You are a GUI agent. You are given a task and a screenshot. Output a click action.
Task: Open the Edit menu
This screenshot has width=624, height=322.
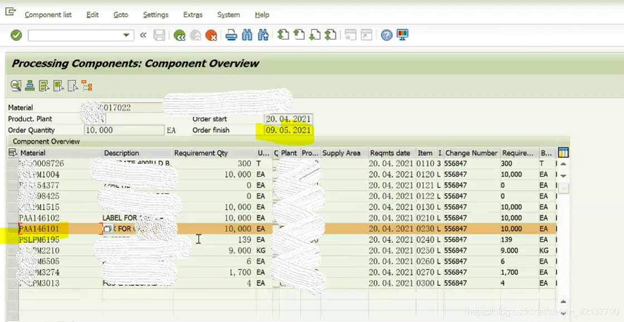(92, 14)
